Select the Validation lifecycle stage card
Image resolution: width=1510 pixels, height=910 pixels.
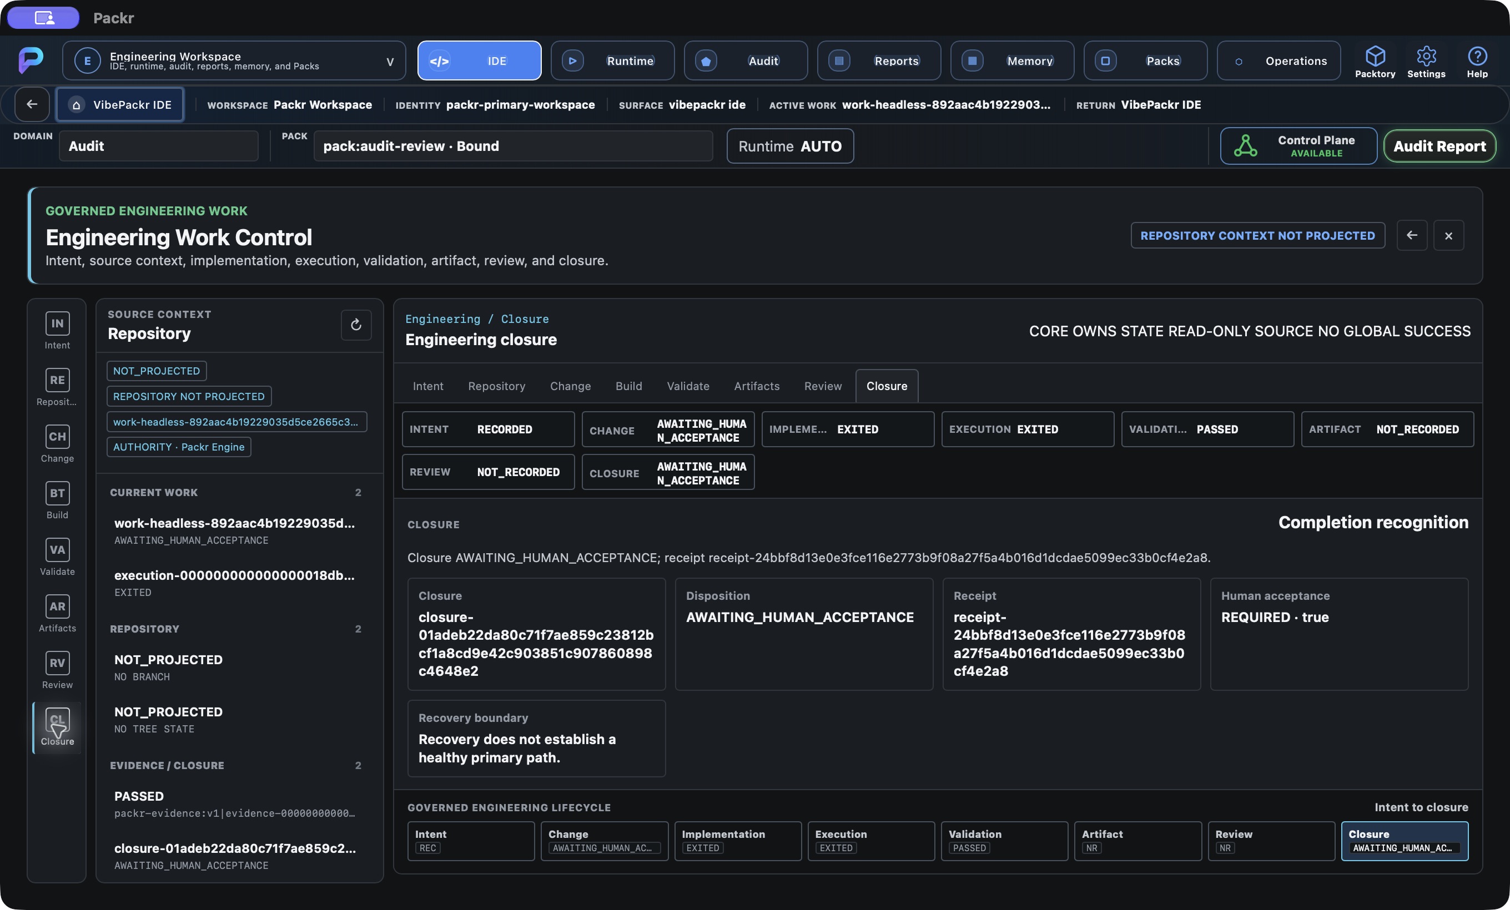click(x=1004, y=841)
